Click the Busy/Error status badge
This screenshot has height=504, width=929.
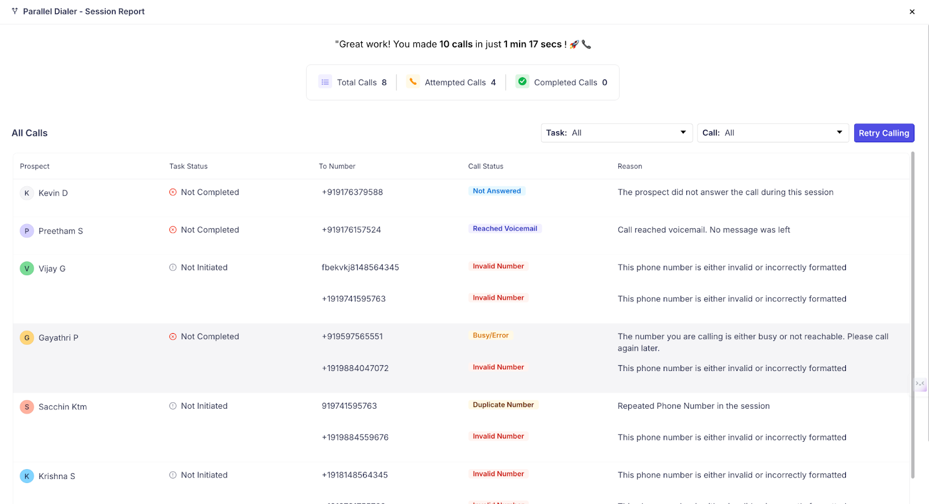(490, 336)
